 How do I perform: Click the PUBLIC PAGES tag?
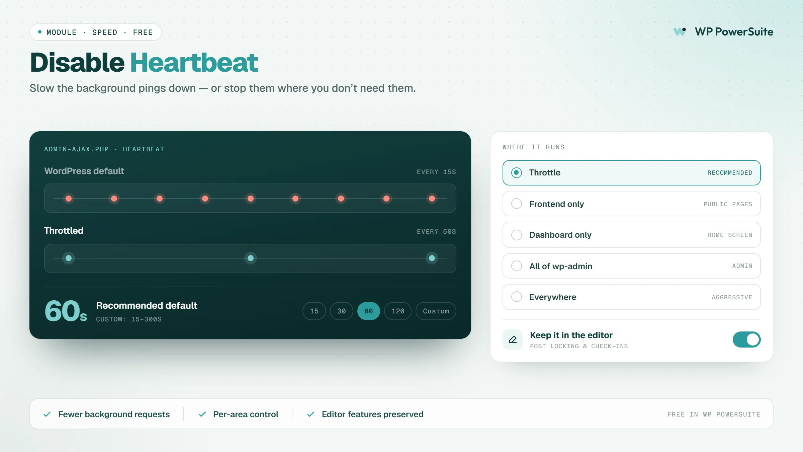[728, 204]
